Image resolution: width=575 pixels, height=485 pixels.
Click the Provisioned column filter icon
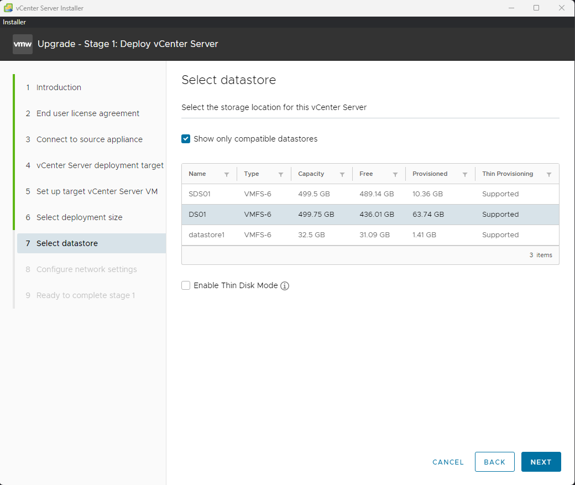465,174
